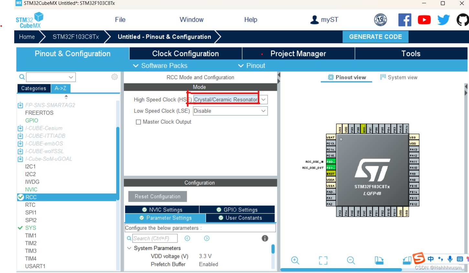
Task: Open the Window menu
Action: coord(191,20)
